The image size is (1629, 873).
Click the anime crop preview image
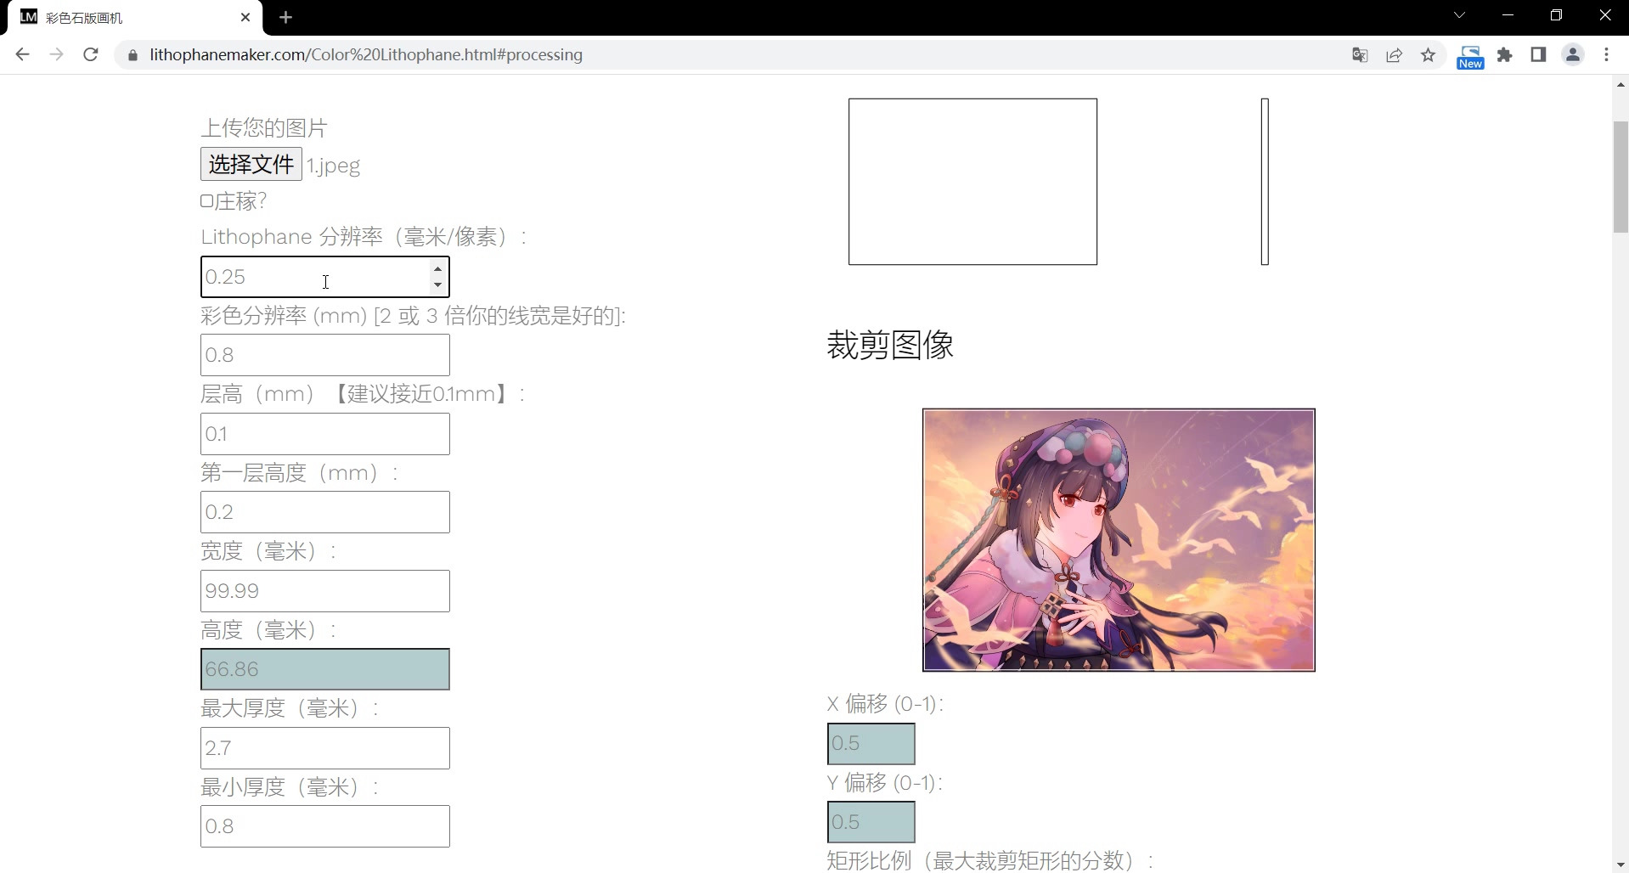pyautogui.click(x=1119, y=540)
